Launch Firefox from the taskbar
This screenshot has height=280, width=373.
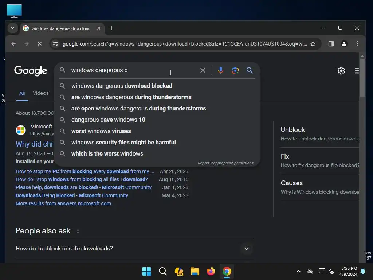[211, 271]
